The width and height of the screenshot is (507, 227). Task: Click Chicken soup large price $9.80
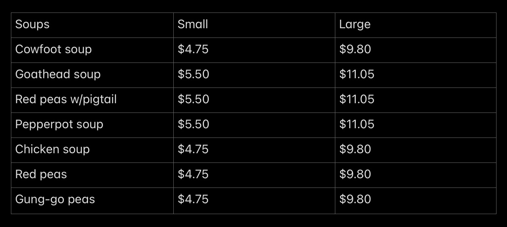(x=415, y=150)
